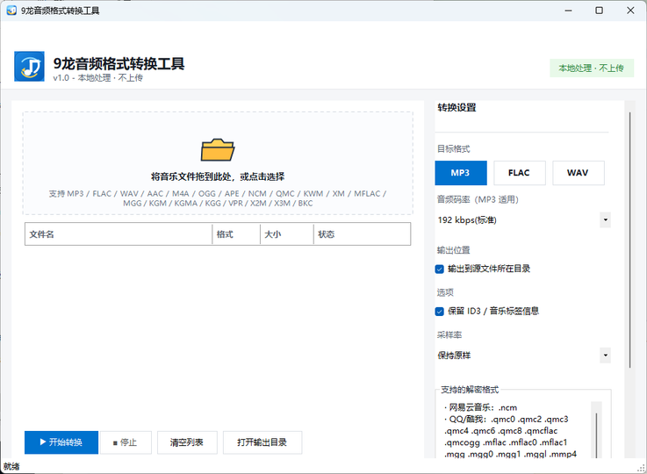Click the 清空列表 button

point(187,442)
